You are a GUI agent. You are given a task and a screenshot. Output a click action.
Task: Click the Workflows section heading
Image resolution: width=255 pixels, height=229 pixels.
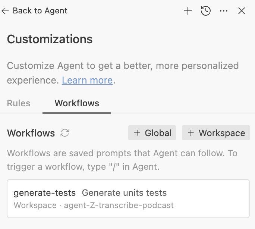pos(31,133)
